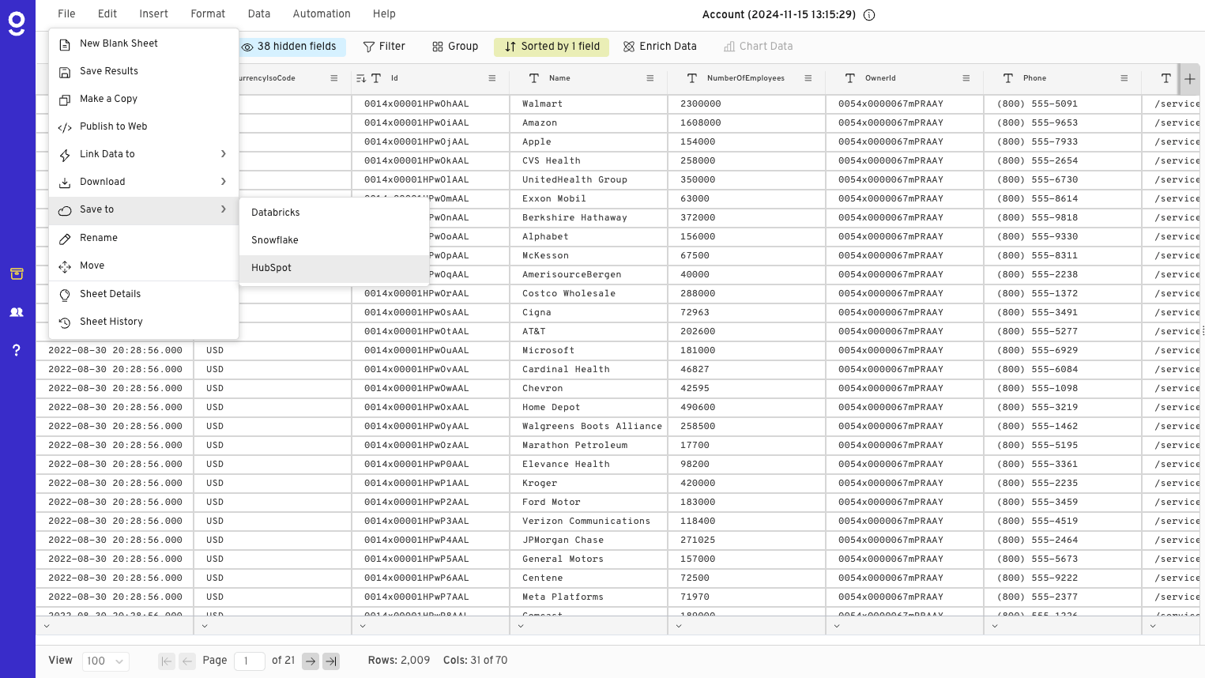Image resolution: width=1205 pixels, height=678 pixels.
Task: Open the Name column options menu
Action: tap(650, 78)
